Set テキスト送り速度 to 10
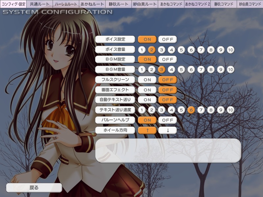 231,110
